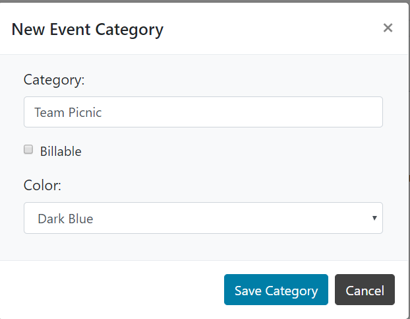
Task: Enable the Billable checkbox
Action: (28, 150)
